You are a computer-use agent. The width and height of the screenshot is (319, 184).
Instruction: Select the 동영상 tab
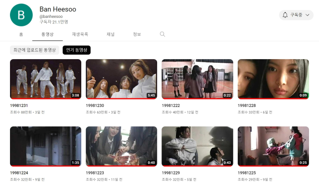click(x=47, y=34)
